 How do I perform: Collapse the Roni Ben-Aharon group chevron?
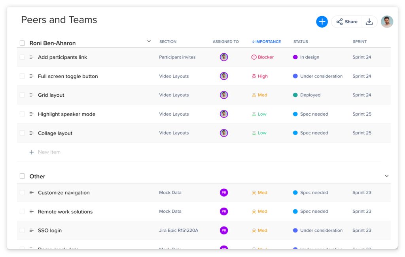[149, 41]
